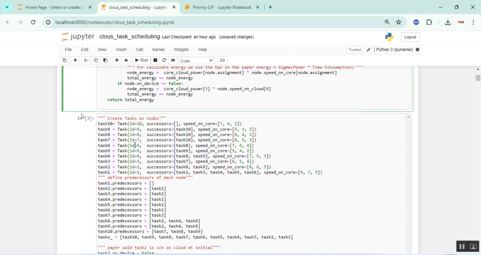Move the selected cell up
The height and width of the screenshot is (255, 481).
point(117,60)
